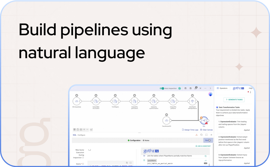Click the queryName input field
Viewport: 270px width, 167px height.
coord(152,160)
